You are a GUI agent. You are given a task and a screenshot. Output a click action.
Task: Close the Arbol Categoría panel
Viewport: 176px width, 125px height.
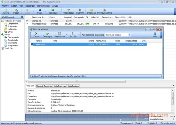[22, 17]
